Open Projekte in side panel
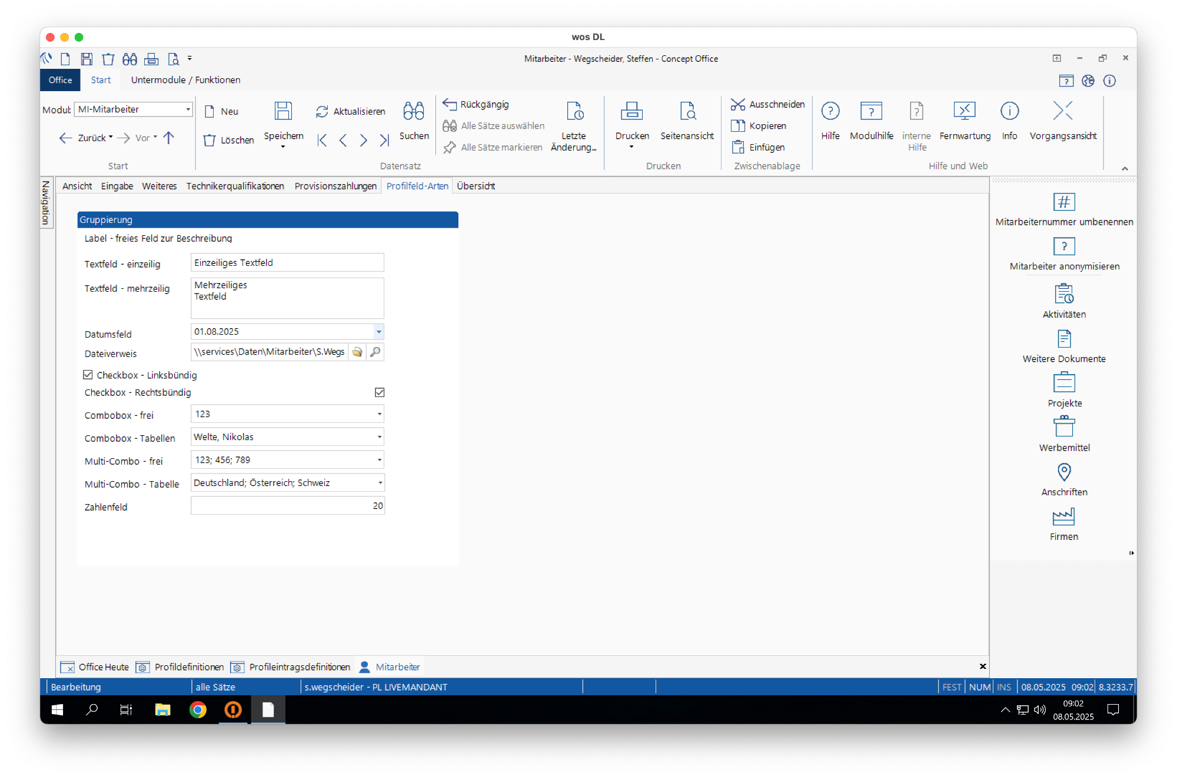 coord(1064,391)
